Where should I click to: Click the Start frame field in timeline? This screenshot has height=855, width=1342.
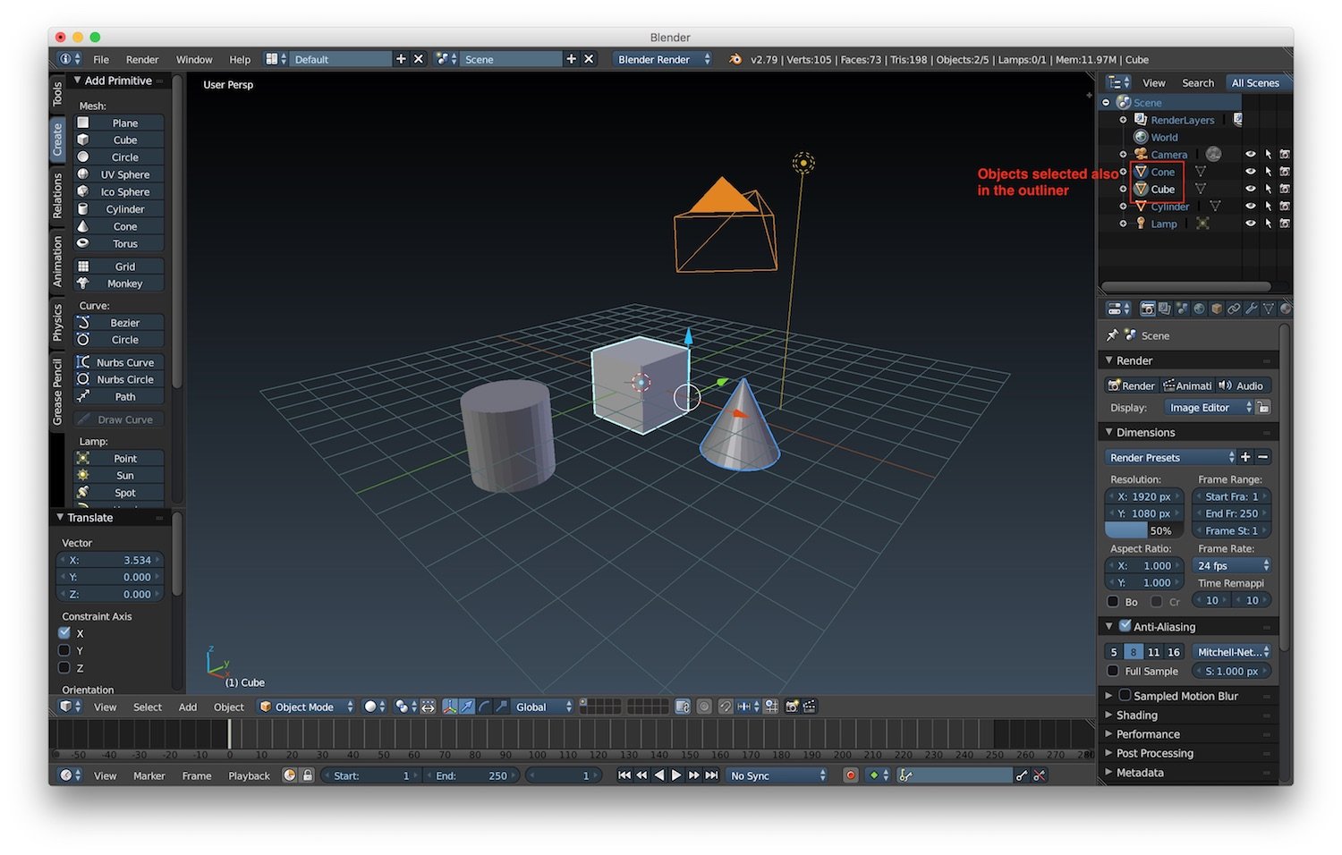(x=370, y=775)
